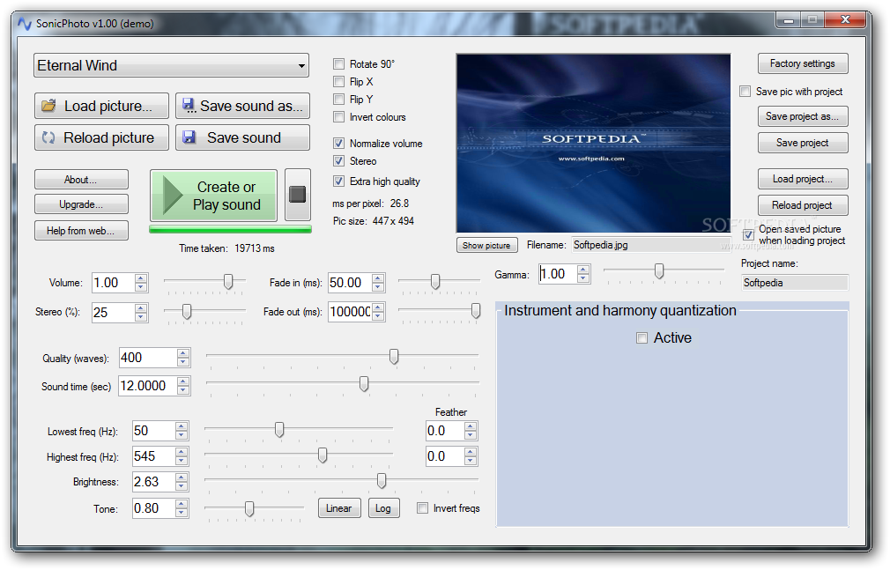Click the Lowest freq slider handle

point(279,429)
